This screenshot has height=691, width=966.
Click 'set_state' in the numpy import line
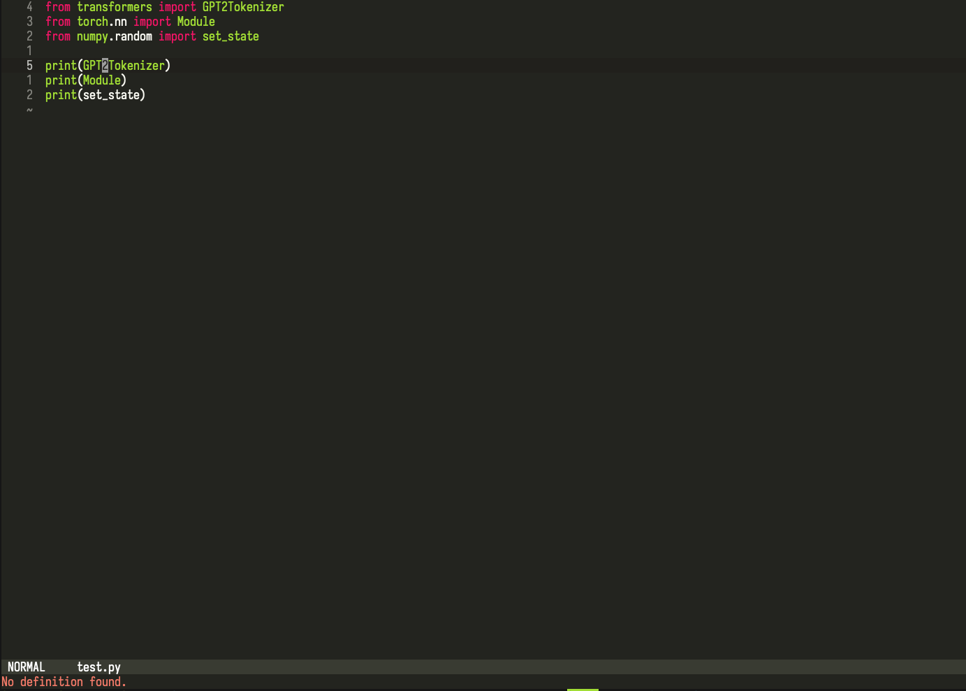[x=230, y=36]
